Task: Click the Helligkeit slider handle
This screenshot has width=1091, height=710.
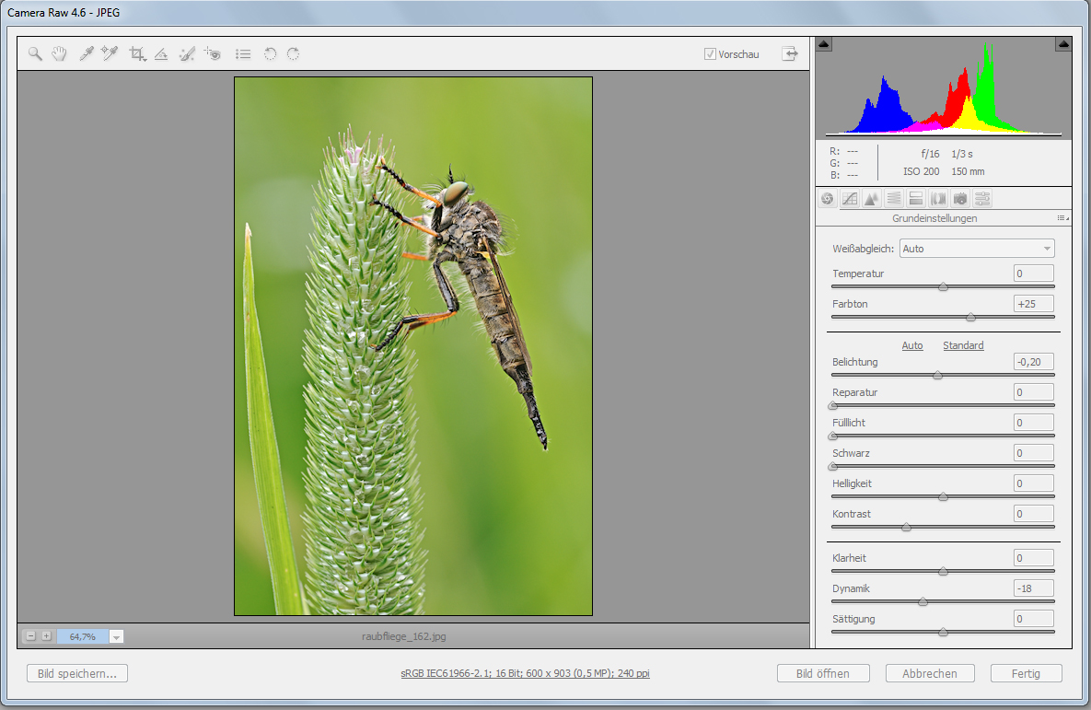Action: (x=943, y=496)
